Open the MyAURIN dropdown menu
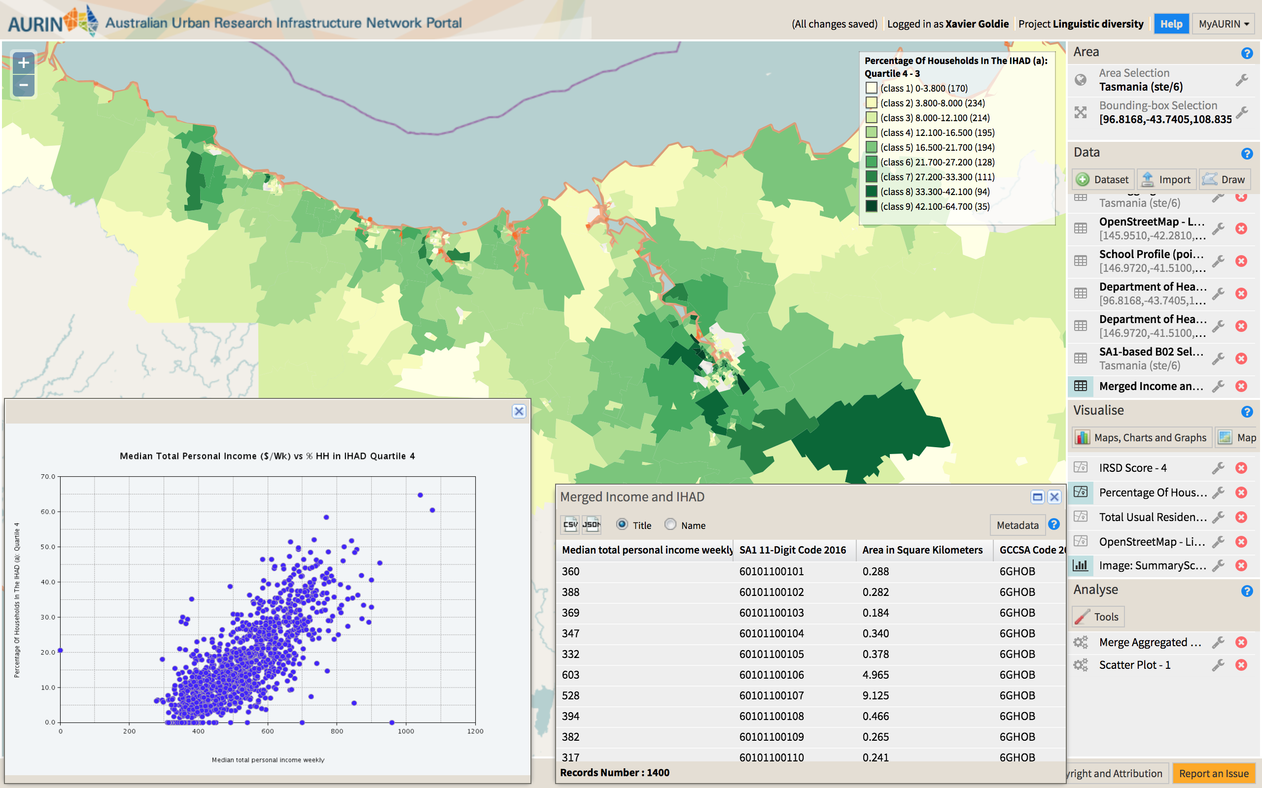This screenshot has height=788, width=1262. [x=1224, y=24]
